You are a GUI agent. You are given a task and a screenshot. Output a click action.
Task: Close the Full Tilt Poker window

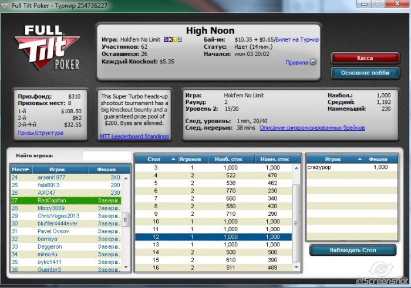coord(397,4)
